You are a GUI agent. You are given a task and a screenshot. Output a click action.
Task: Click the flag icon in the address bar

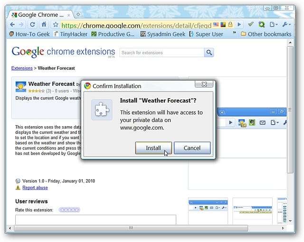pyautogui.click(x=216, y=24)
